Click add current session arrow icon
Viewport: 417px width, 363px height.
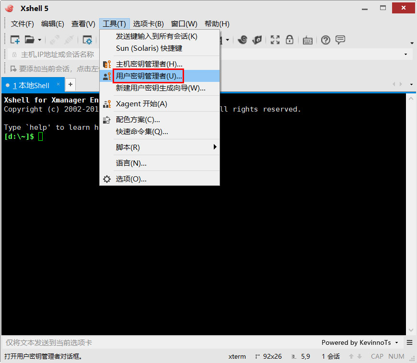coord(13,69)
